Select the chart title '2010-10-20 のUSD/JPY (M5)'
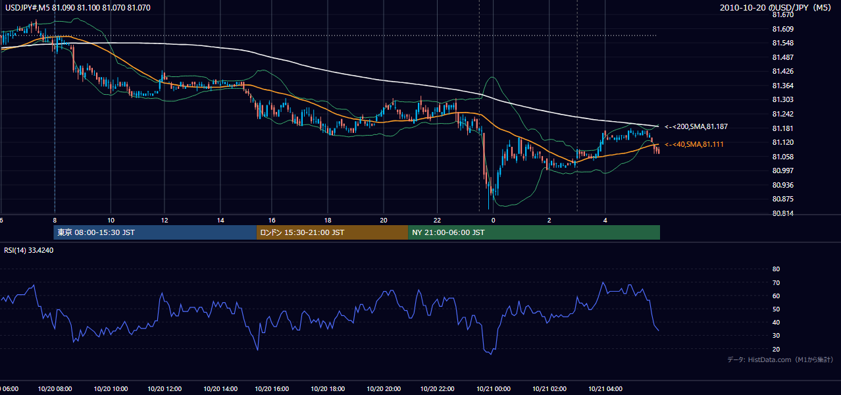Viewport: 841px width, 395px height. tap(777, 8)
